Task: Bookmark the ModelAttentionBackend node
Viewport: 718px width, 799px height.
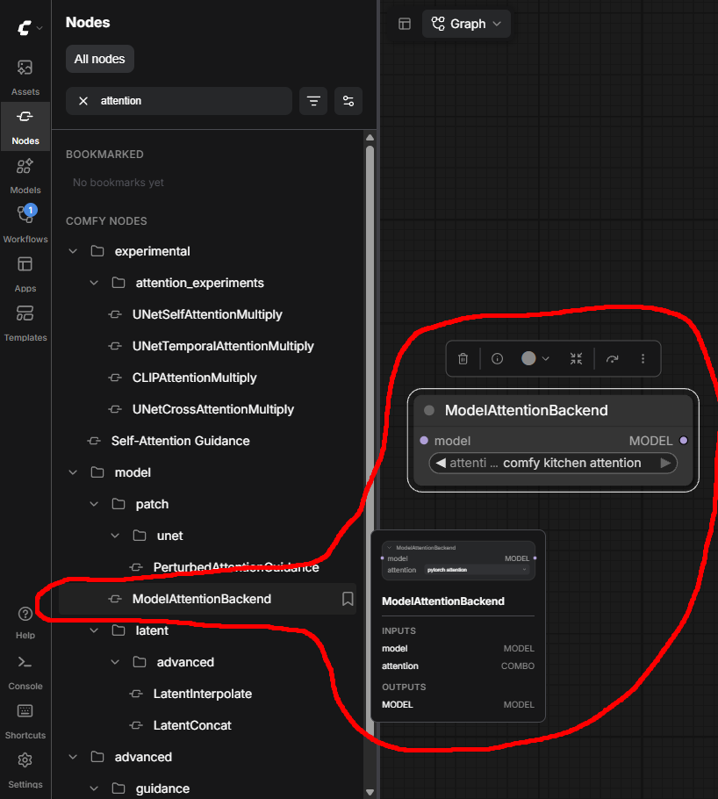Action: click(x=348, y=599)
